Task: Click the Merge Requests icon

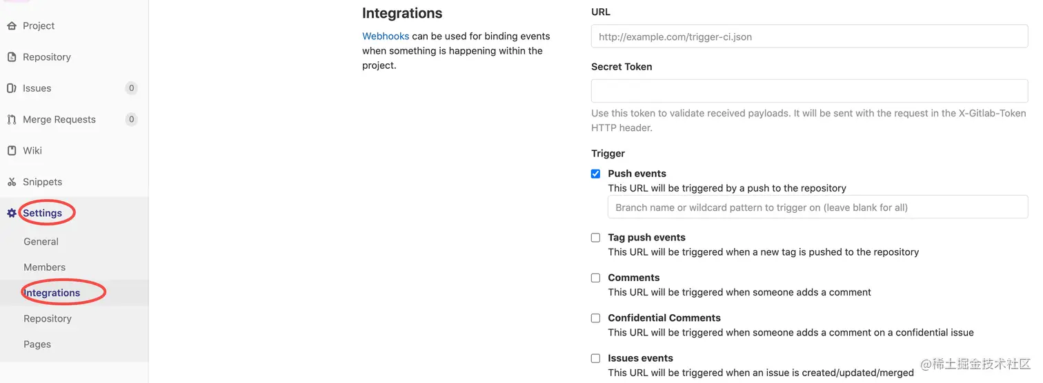Action: (11, 120)
